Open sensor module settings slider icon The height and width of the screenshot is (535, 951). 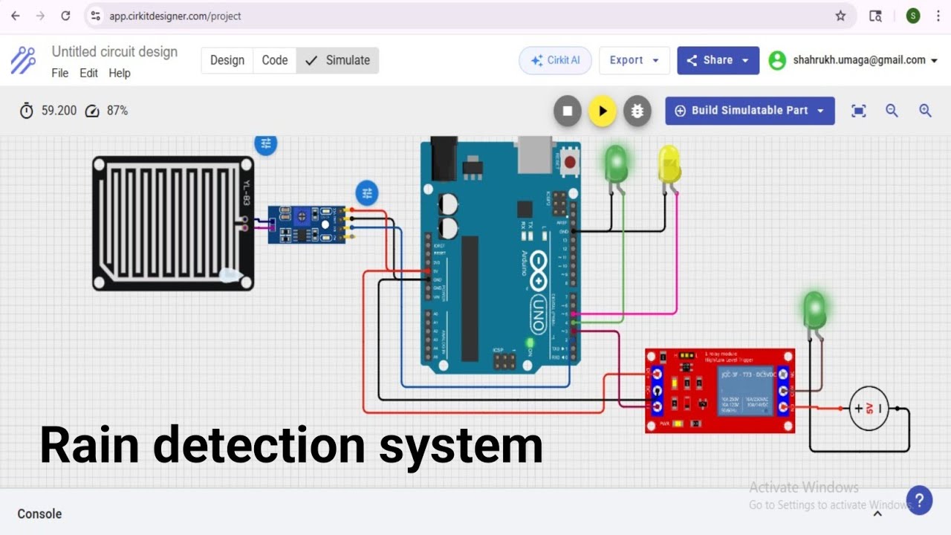pyautogui.click(x=366, y=193)
